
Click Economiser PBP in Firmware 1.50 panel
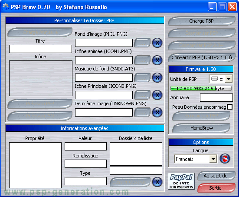201,116
